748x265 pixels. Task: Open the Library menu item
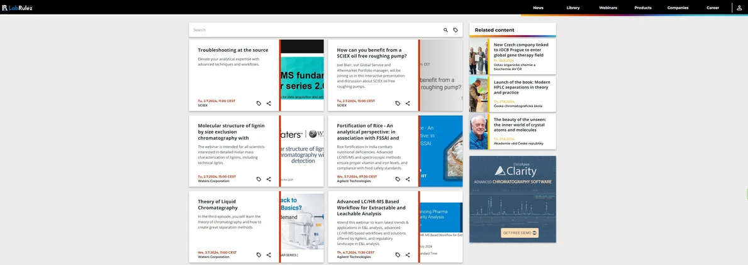[x=572, y=8]
